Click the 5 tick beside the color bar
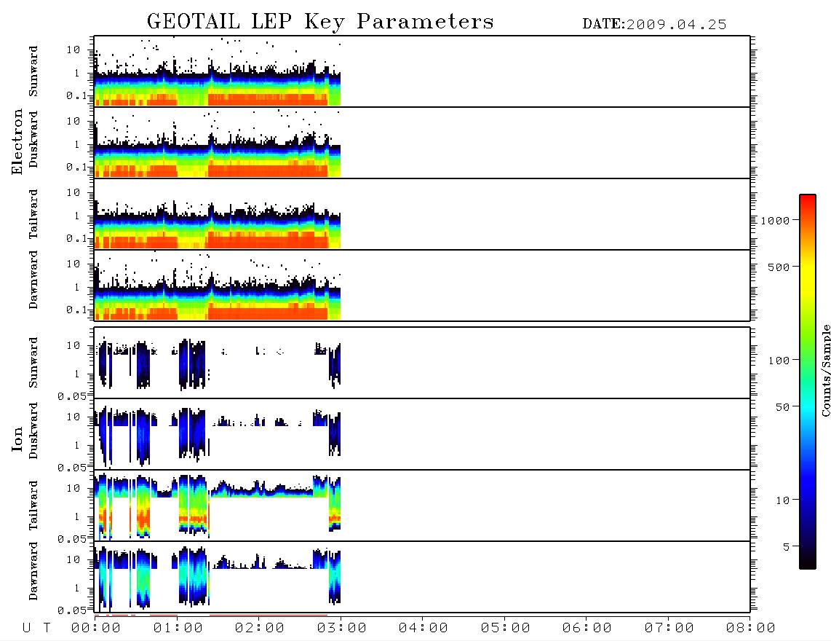Image resolution: width=831 pixels, height=641 pixels. coord(787,546)
